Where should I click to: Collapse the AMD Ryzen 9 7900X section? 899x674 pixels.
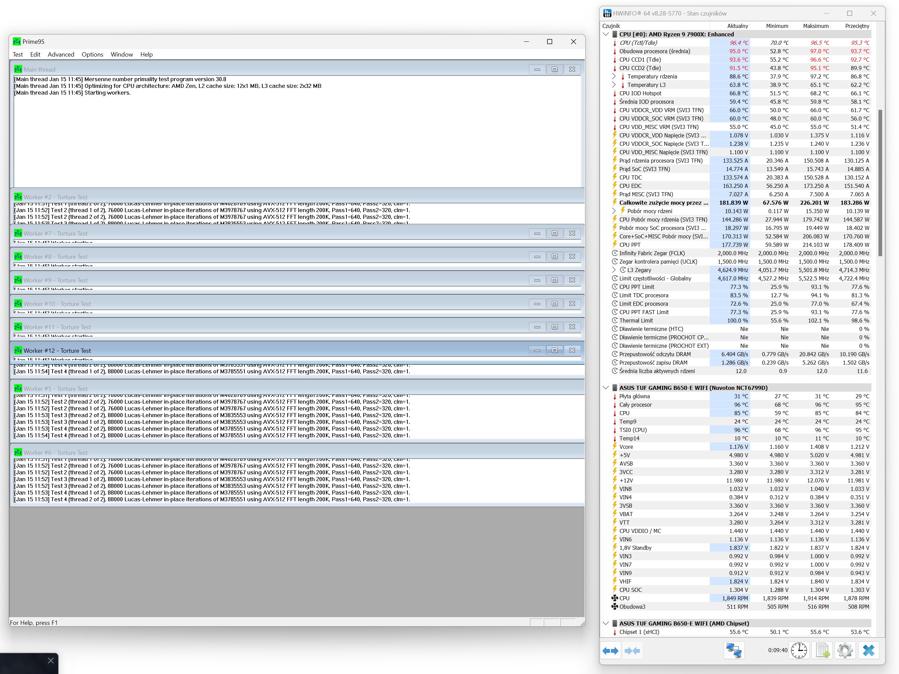pyautogui.click(x=606, y=35)
